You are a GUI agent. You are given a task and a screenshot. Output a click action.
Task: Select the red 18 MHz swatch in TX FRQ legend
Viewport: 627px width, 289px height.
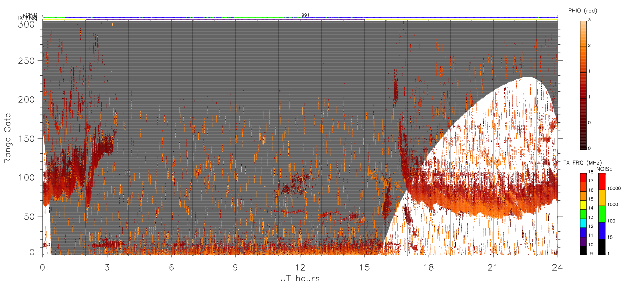point(583,177)
